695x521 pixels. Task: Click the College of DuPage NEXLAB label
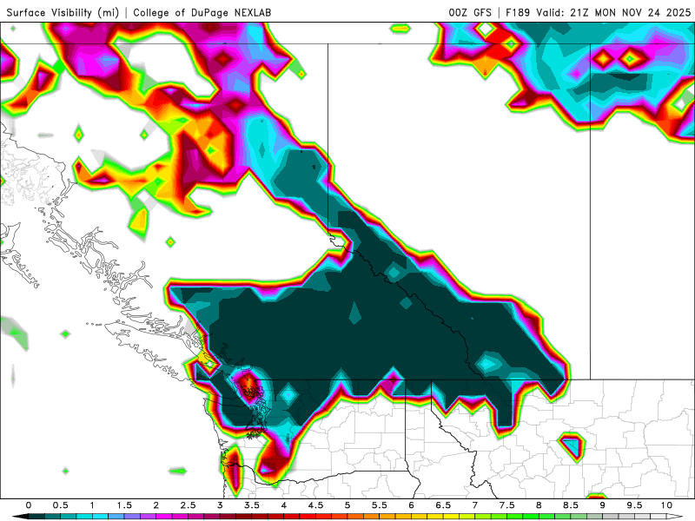[202, 12]
